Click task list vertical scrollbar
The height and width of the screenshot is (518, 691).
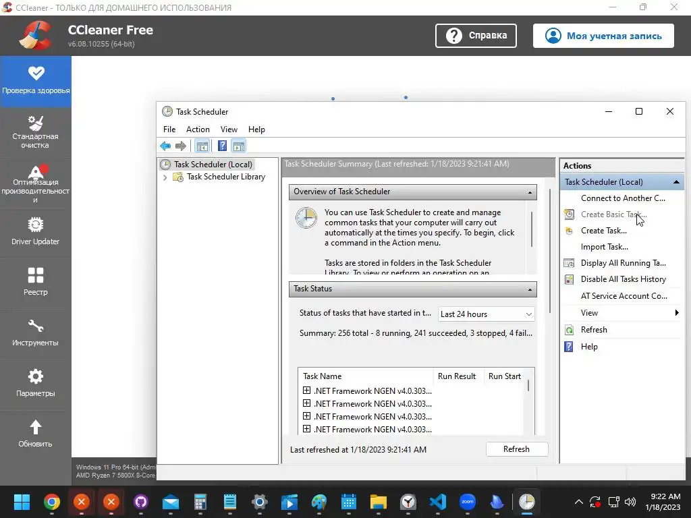pyautogui.click(x=528, y=386)
